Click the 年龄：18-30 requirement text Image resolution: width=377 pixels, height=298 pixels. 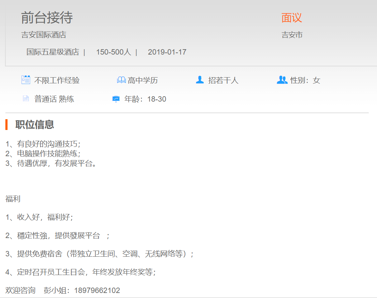pos(145,99)
